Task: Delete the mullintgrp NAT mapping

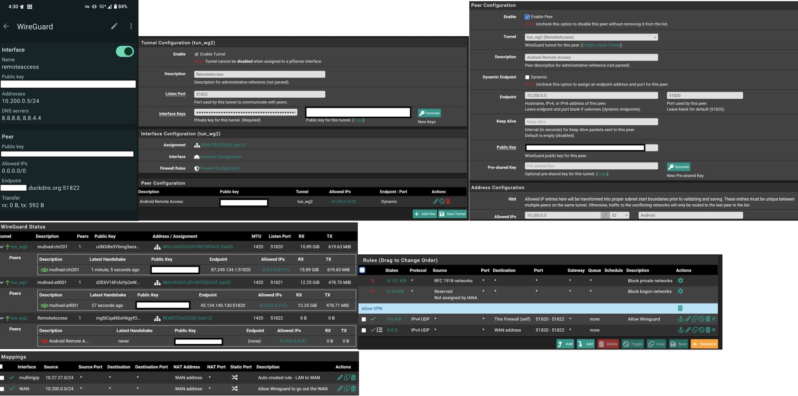Action: 353,377
